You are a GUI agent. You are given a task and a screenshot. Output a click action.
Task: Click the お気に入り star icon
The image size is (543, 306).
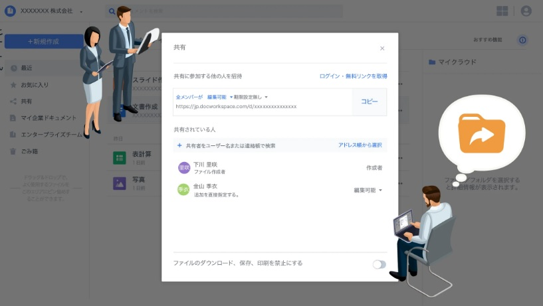(13, 85)
